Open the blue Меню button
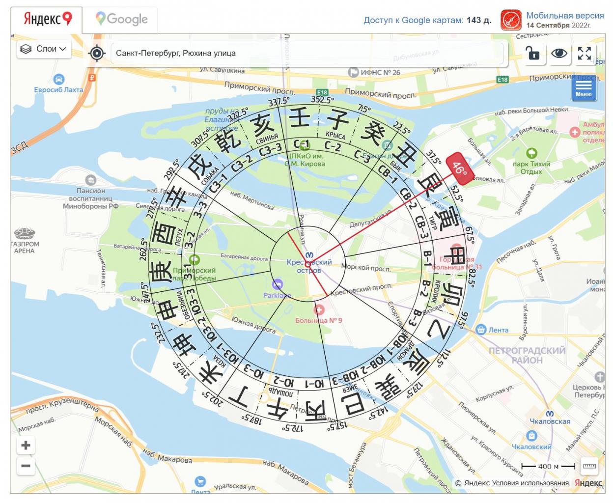The image size is (613, 503). pyautogui.click(x=584, y=88)
